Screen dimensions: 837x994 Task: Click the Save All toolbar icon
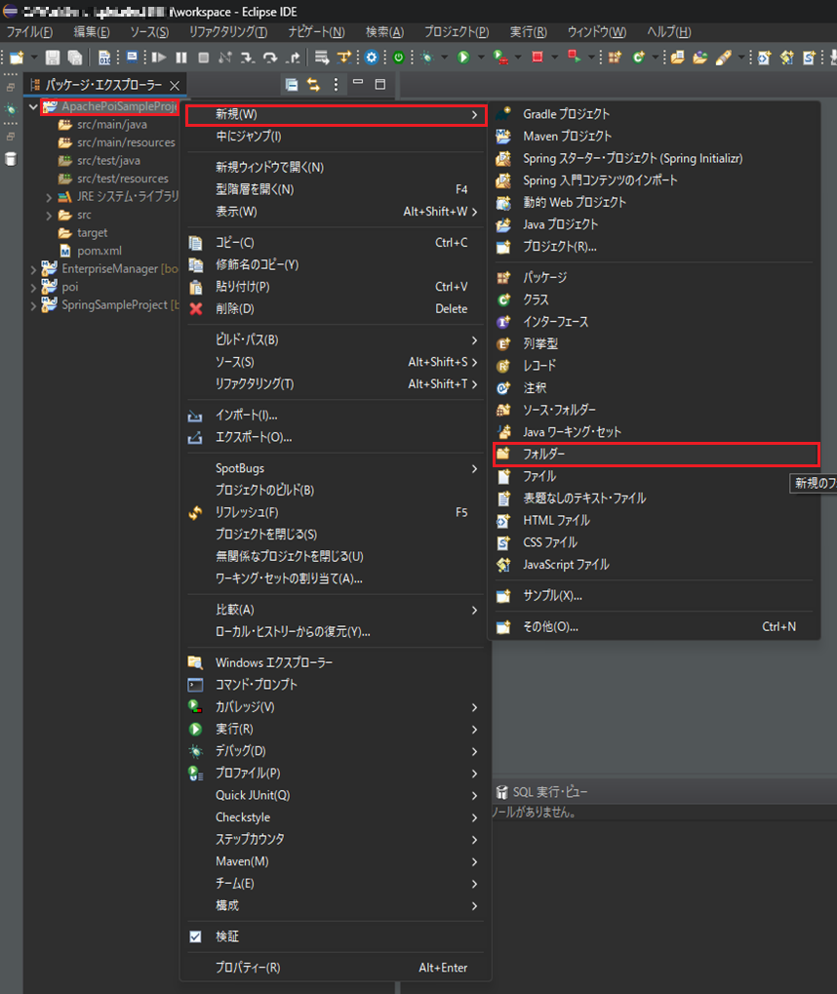coord(75,58)
